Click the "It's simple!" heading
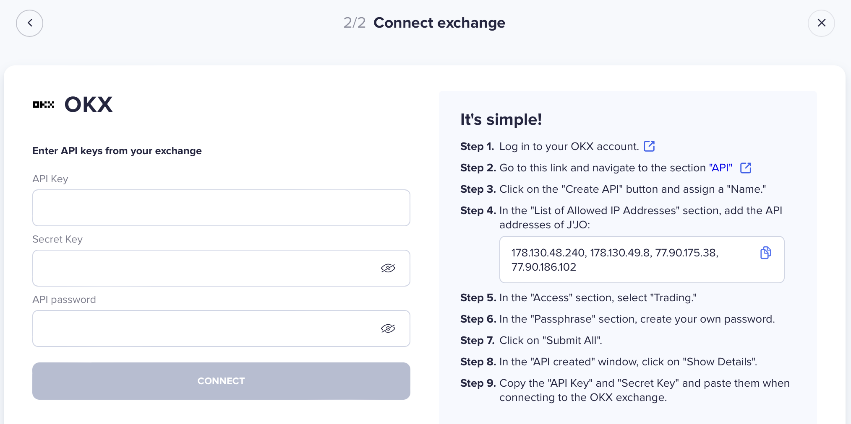The width and height of the screenshot is (851, 424). (x=501, y=119)
